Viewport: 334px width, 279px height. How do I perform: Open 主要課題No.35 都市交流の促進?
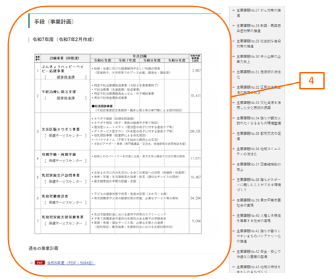[259, 136]
